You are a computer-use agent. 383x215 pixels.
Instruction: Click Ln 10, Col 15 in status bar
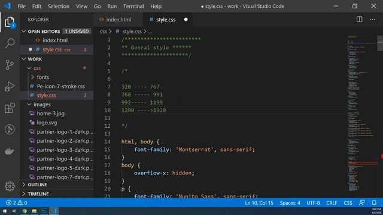point(259,203)
